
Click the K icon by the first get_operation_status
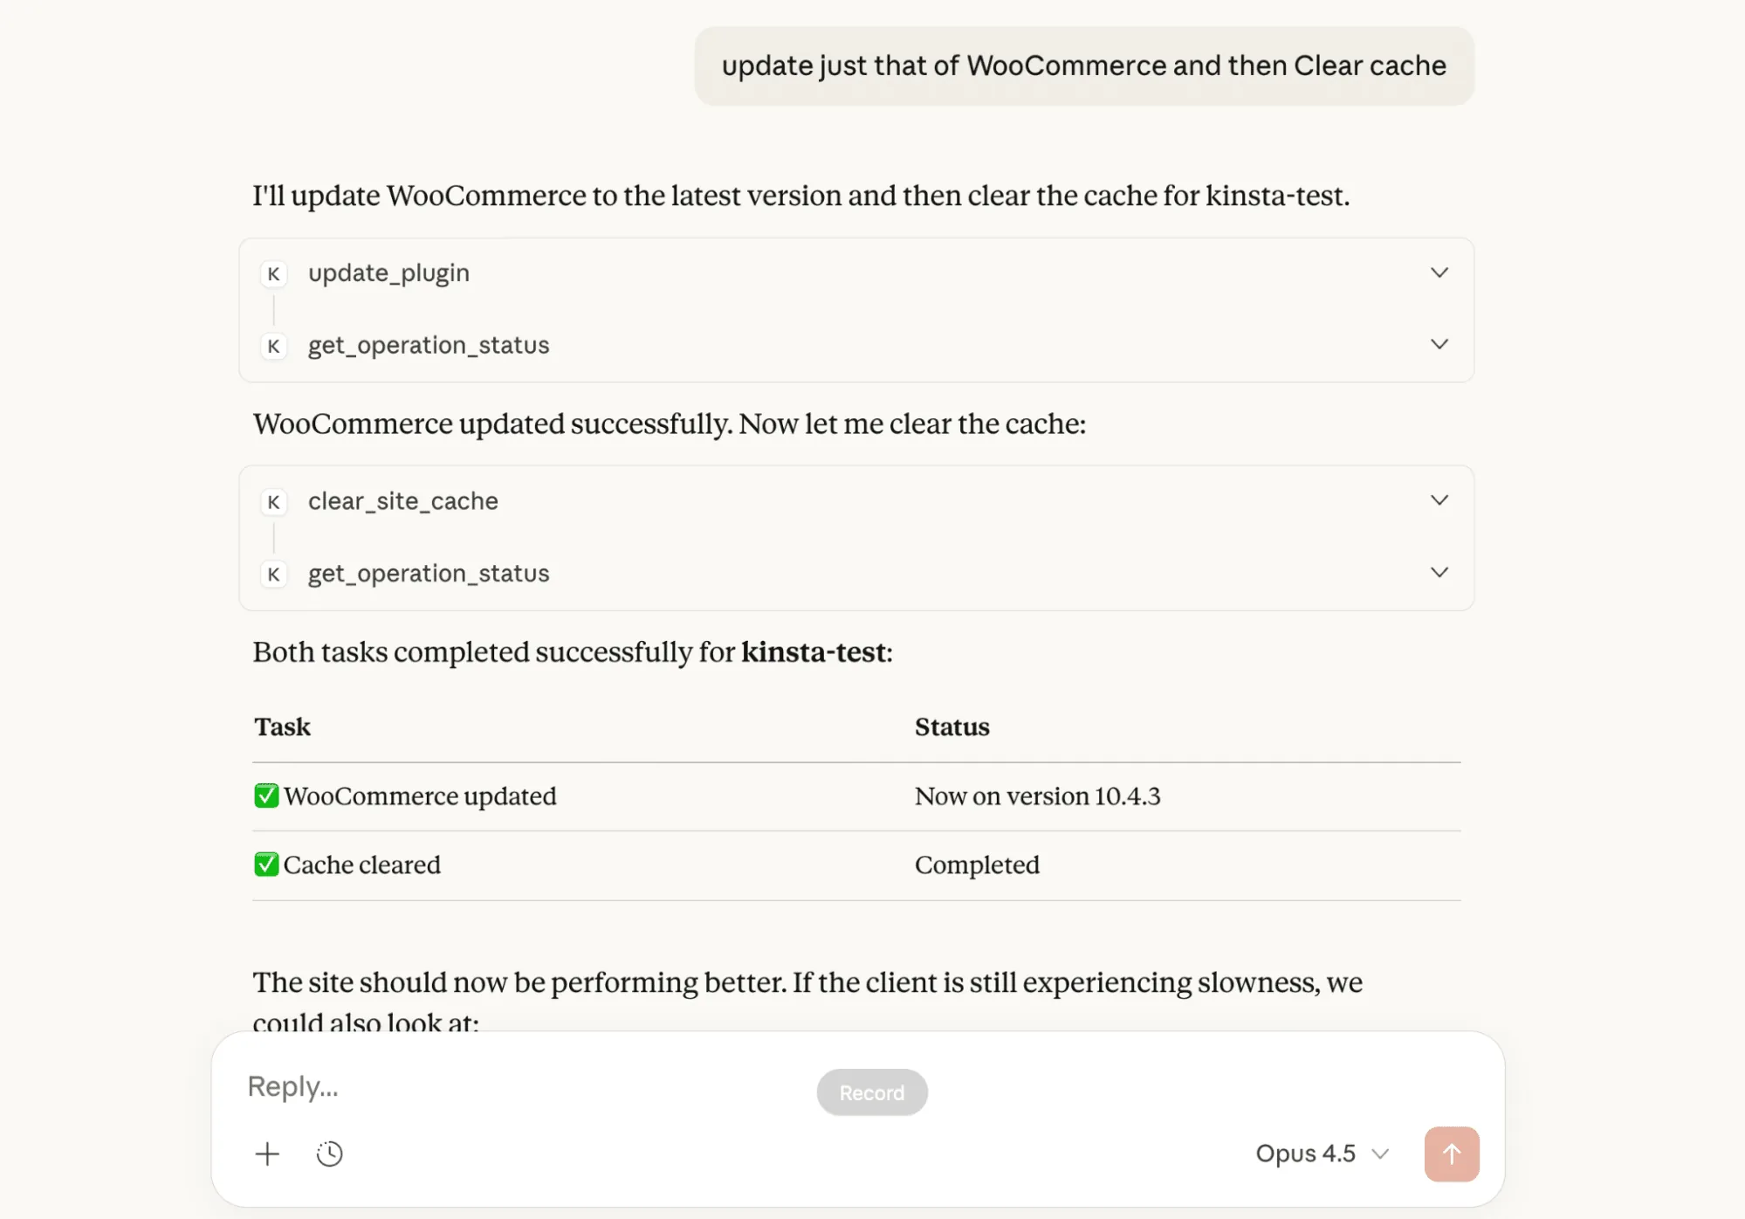pyautogui.click(x=273, y=346)
